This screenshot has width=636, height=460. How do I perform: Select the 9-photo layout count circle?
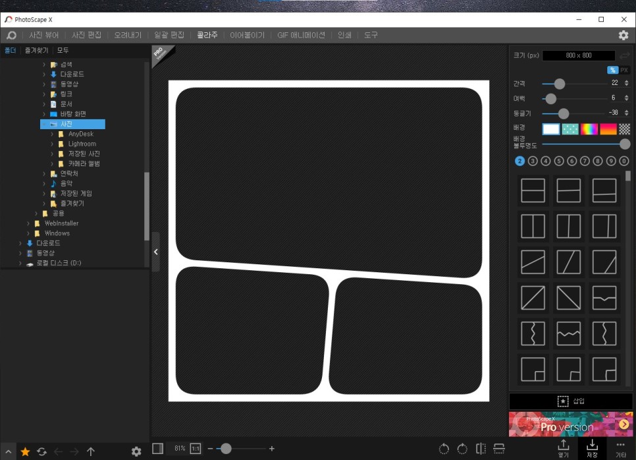pyautogui.click(x=611, y=161)
